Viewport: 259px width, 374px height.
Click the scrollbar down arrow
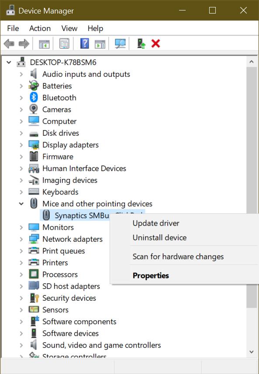(252, 352)
